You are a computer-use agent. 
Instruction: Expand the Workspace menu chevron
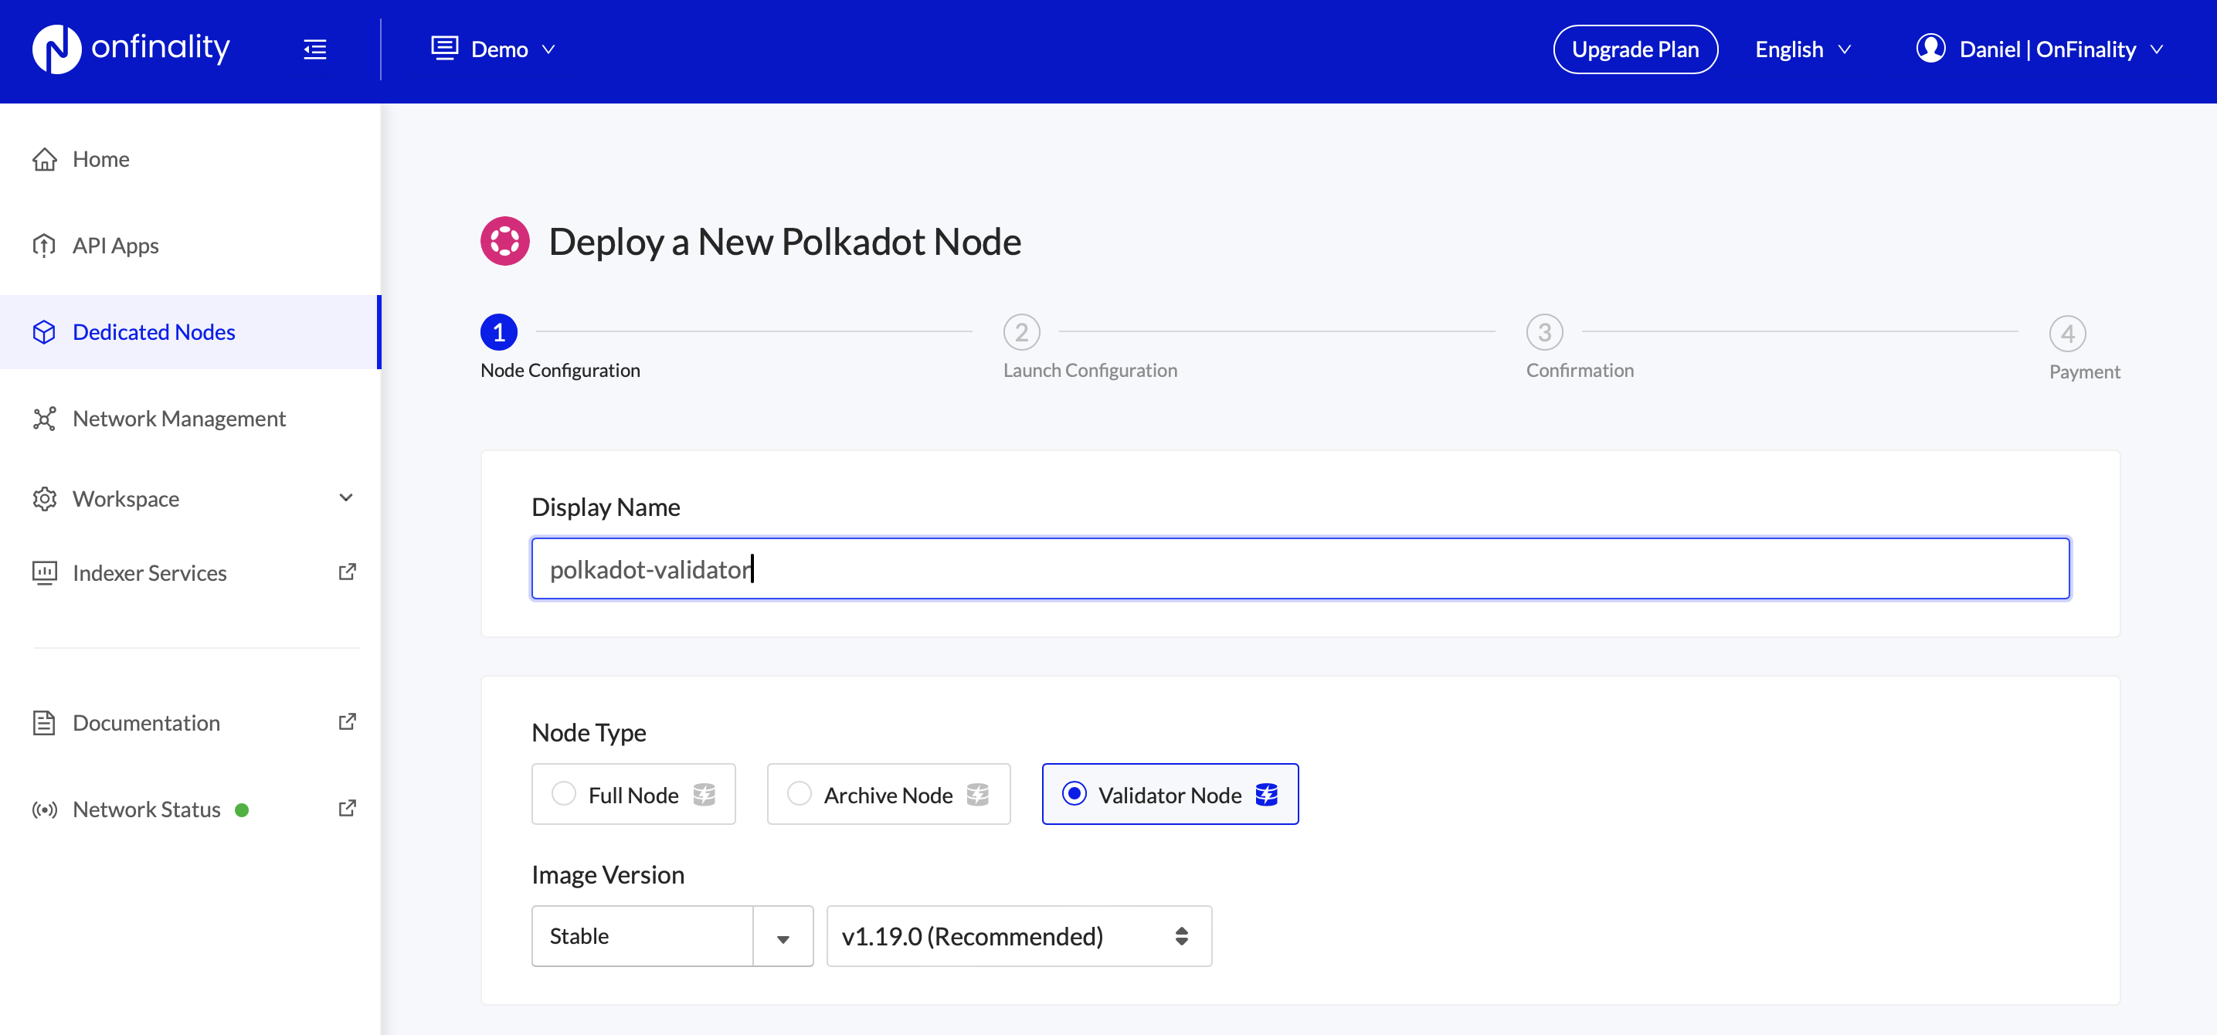pos(345,497)
